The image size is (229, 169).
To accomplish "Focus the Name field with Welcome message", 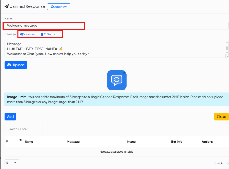I will coord(117,26).
